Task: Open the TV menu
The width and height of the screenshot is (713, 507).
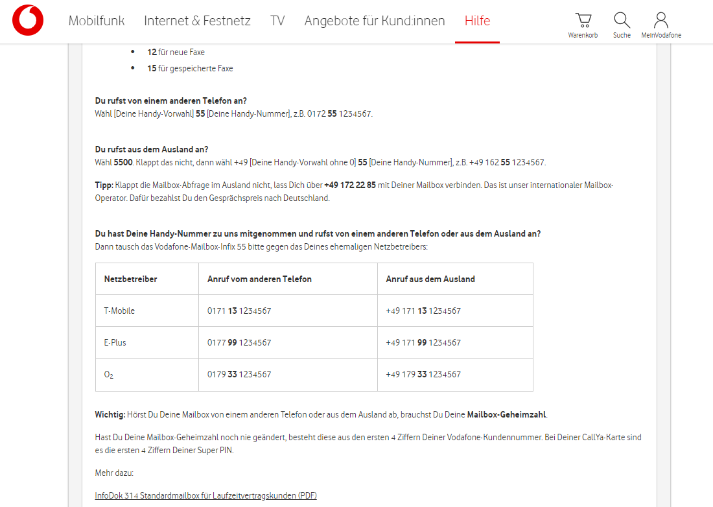Action: (277, 21)
